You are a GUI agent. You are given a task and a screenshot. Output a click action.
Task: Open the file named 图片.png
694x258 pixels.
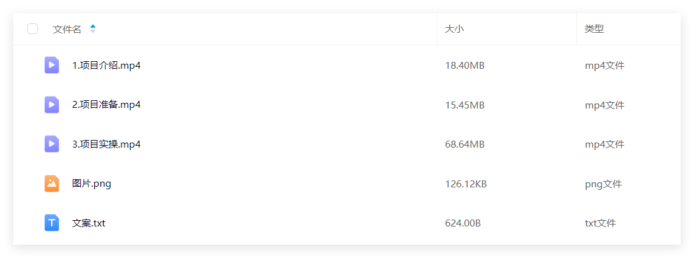coord(92,184)
